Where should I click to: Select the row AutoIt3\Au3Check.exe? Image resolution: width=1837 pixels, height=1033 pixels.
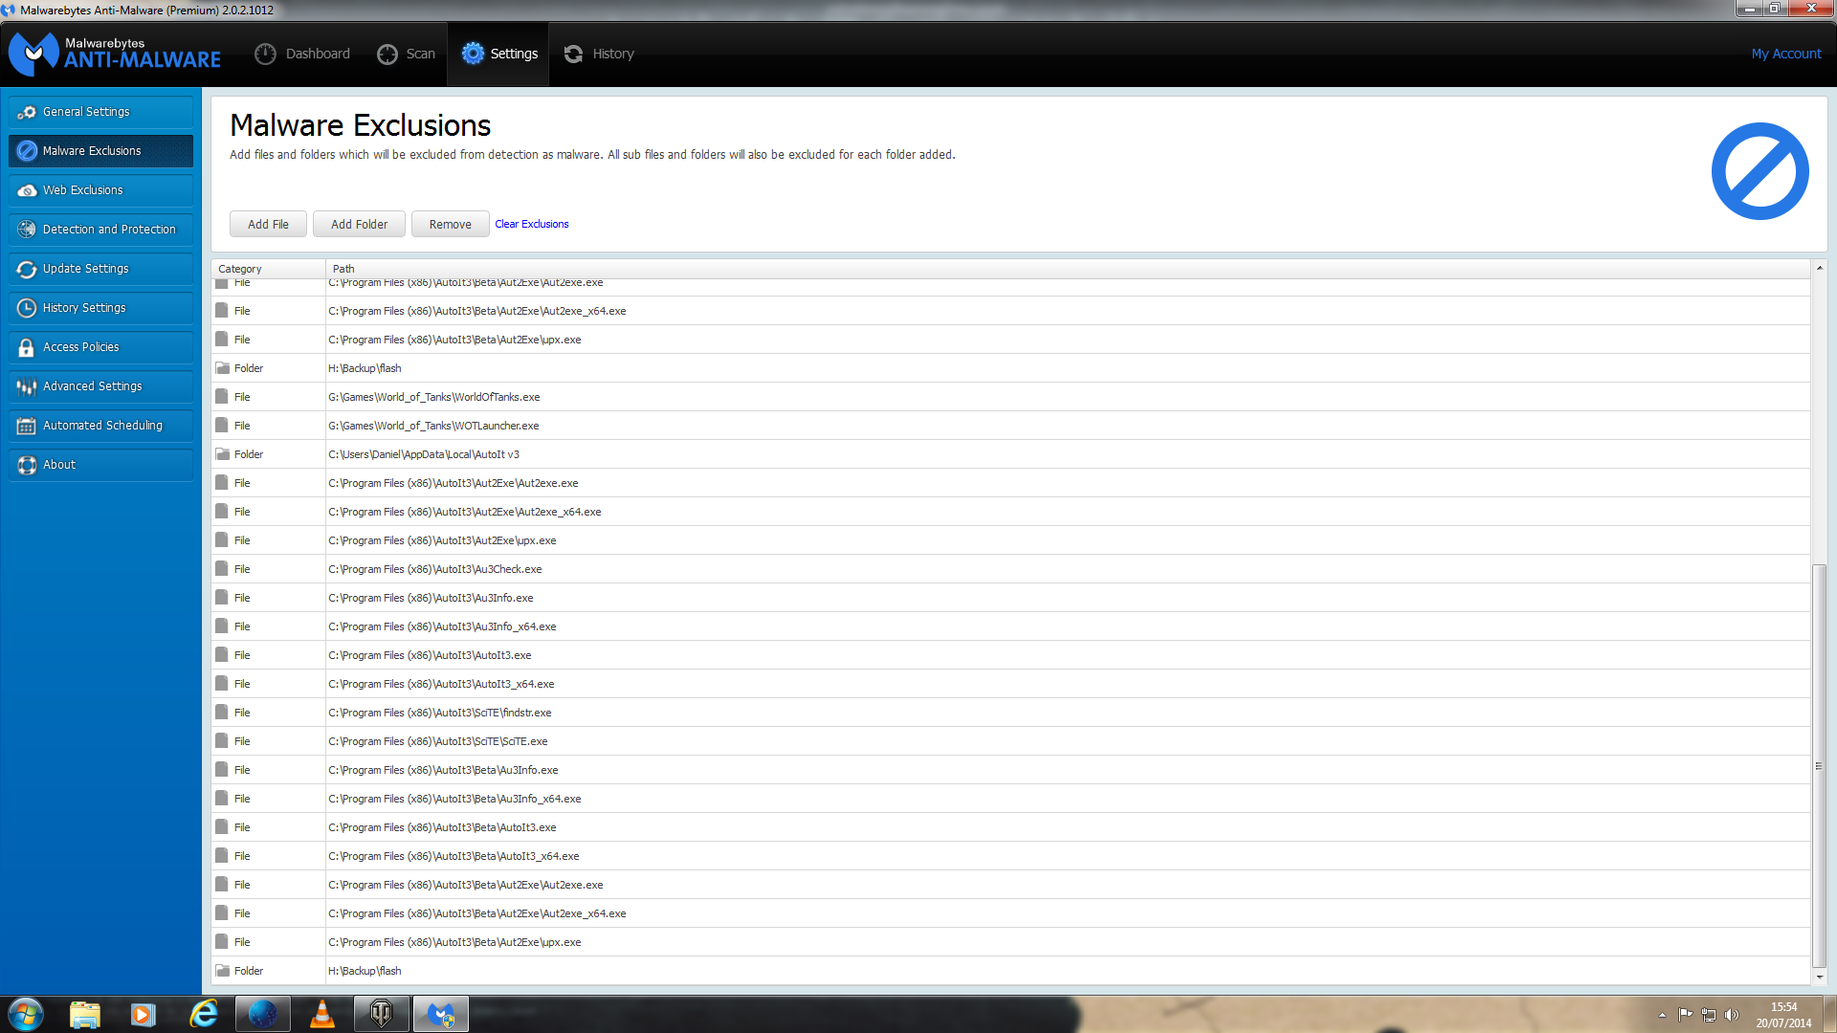(1010, 569)
